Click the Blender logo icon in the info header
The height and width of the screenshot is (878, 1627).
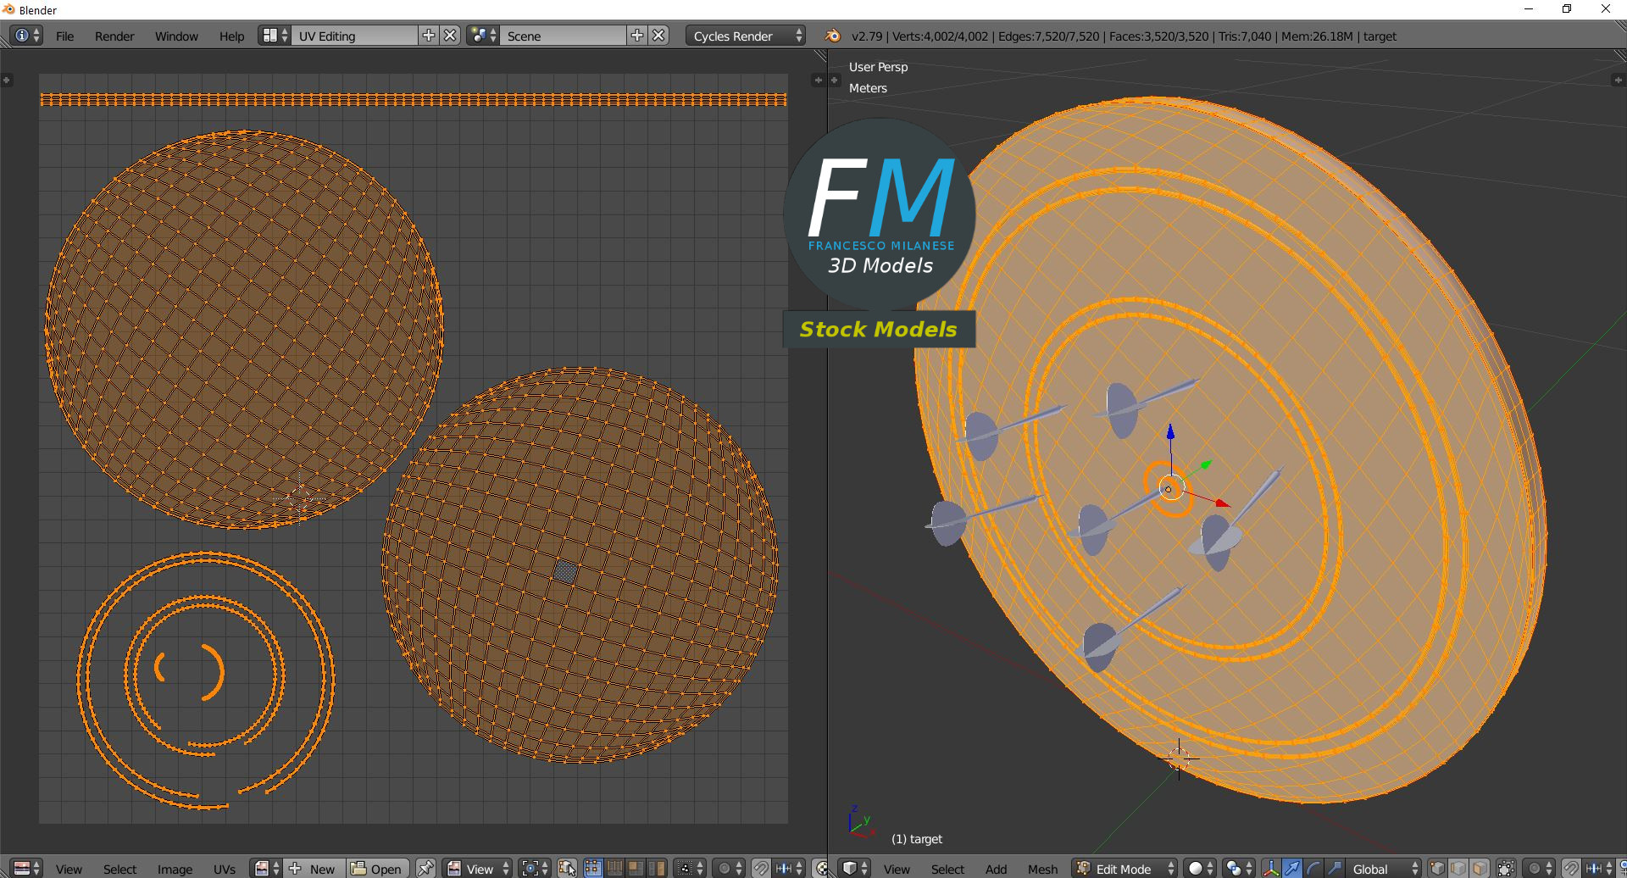(833, 36)
